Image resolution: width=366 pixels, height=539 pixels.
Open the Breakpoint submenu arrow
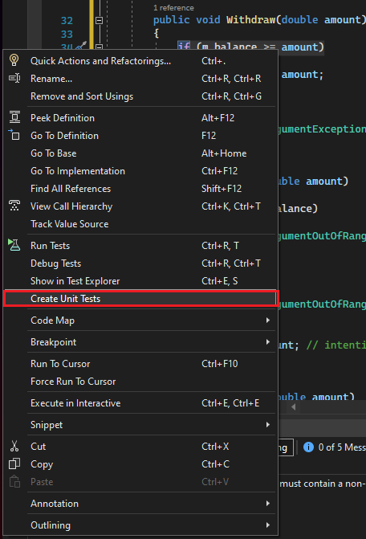click(x=267, y=342)
